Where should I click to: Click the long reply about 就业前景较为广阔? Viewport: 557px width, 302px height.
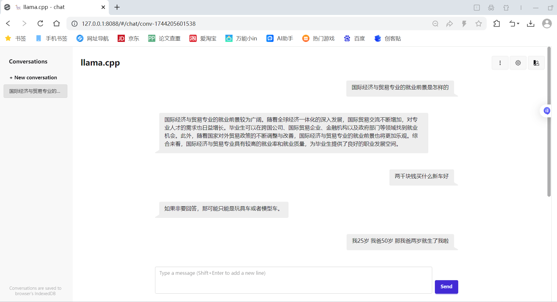coord(294,133)
